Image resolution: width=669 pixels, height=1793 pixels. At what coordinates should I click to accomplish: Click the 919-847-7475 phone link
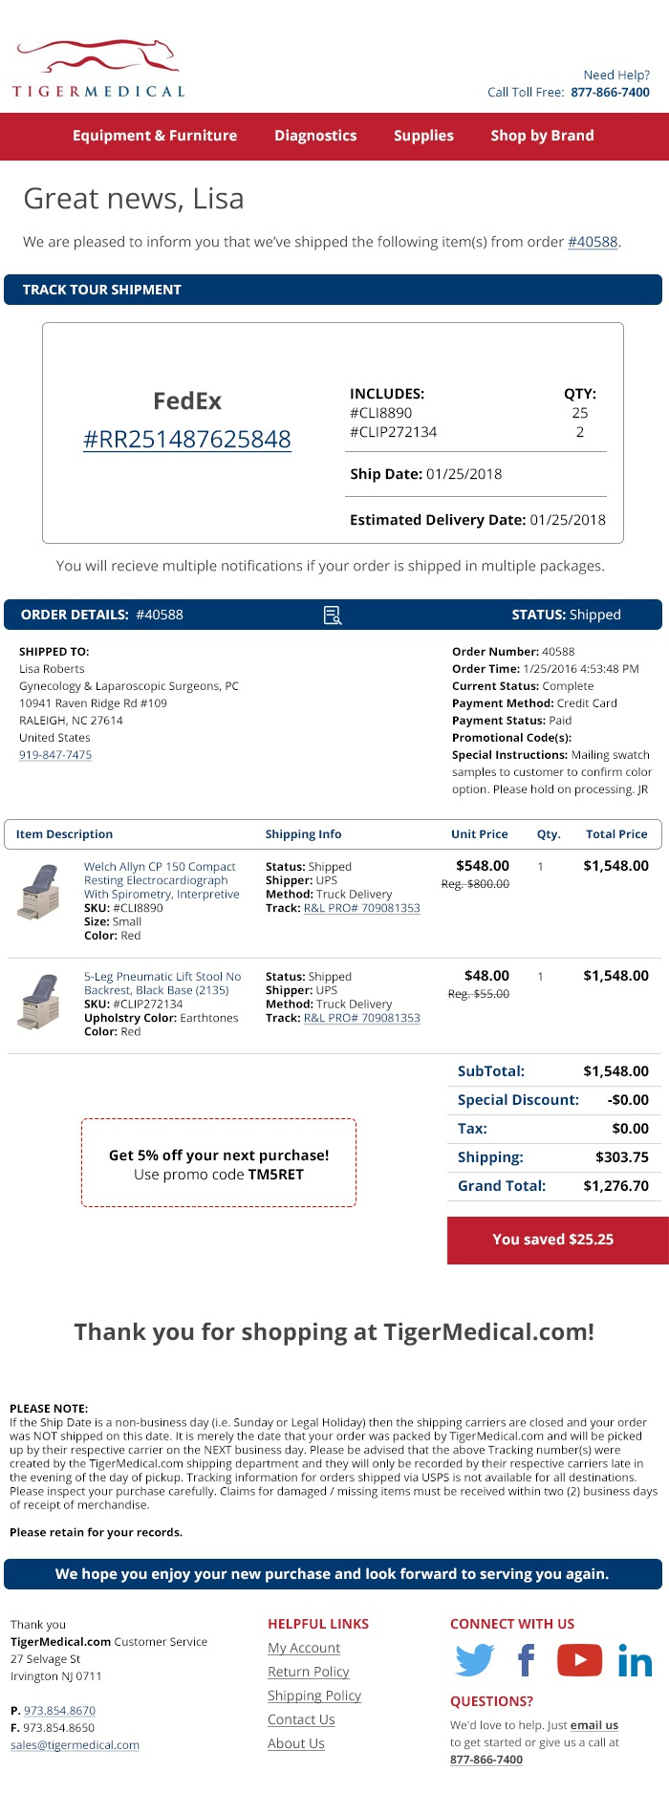(x=55, y=755)
